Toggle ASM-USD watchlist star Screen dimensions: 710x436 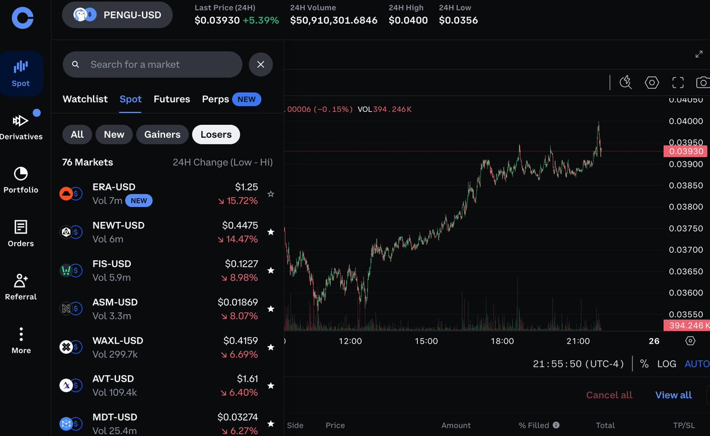(271, 309)
